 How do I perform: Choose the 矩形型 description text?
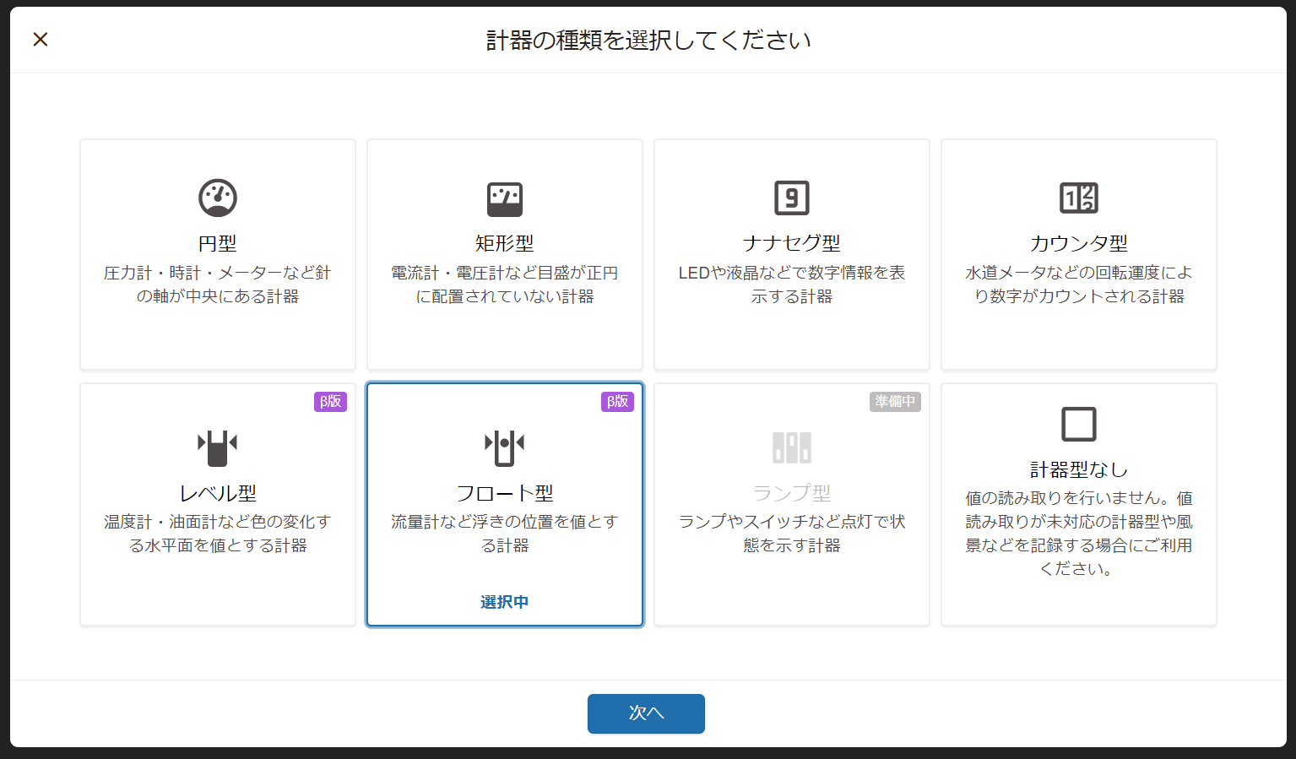[x=505, y=285]
